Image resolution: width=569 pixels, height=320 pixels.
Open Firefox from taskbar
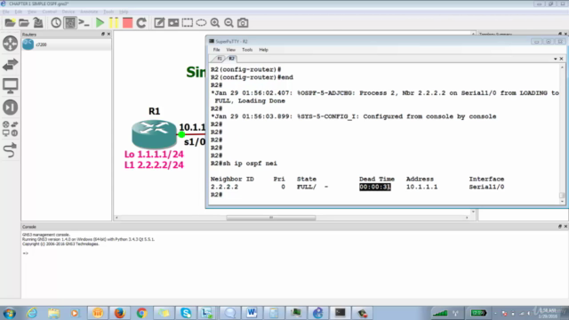(x=119, y=313)
